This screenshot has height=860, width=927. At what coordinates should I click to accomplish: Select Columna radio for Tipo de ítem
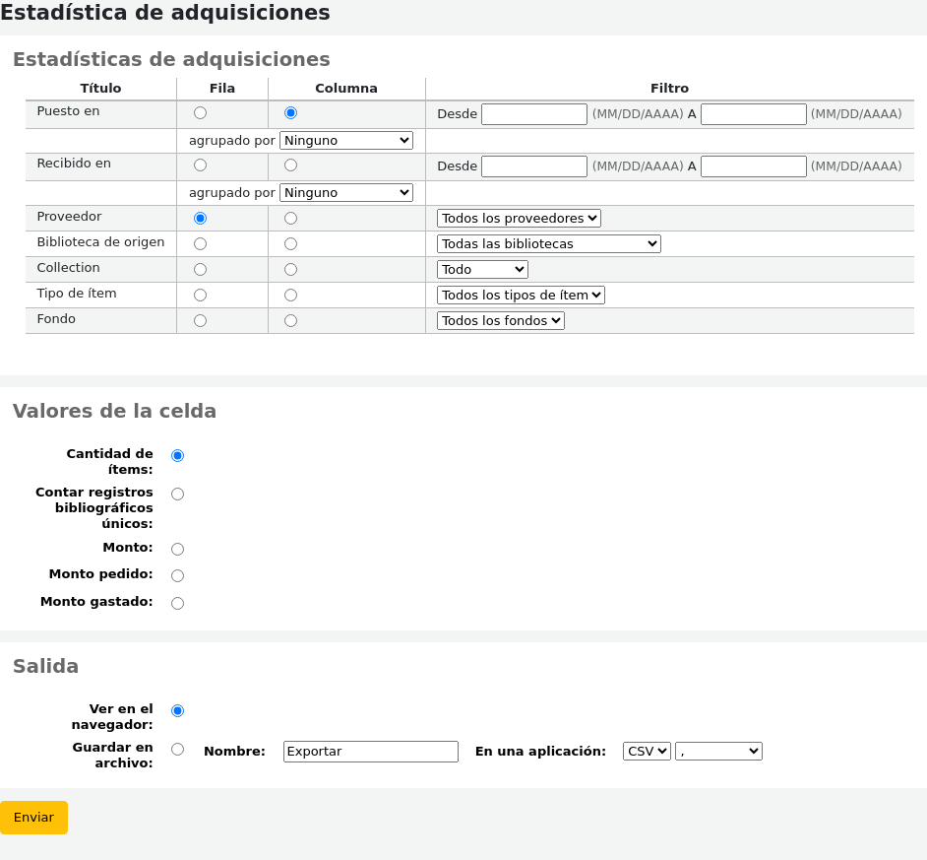(x=290, y=295)
